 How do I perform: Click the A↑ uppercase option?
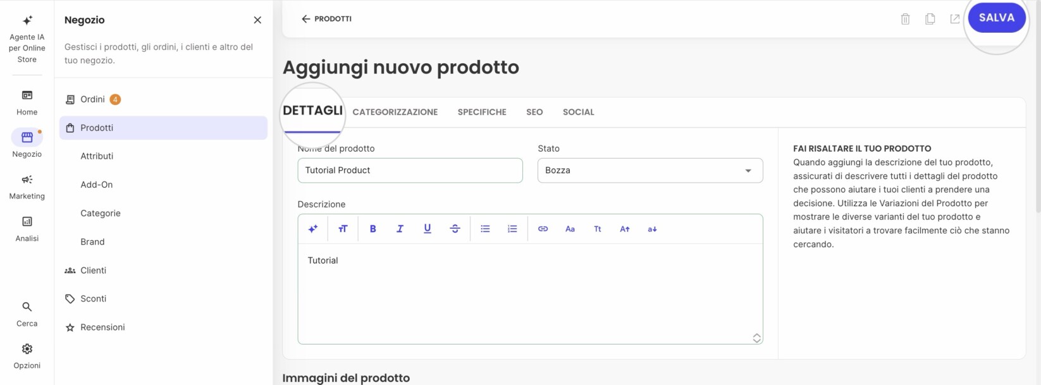625,229
